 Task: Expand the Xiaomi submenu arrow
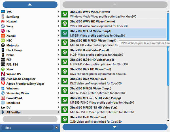pyautogui.click(x=58, y=35)
